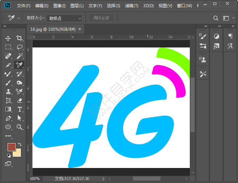The height and width of the screenshot is (183, 238).
Task: Expand the toolbox double-arrow toggle
Action: click(x=5, y=26)
